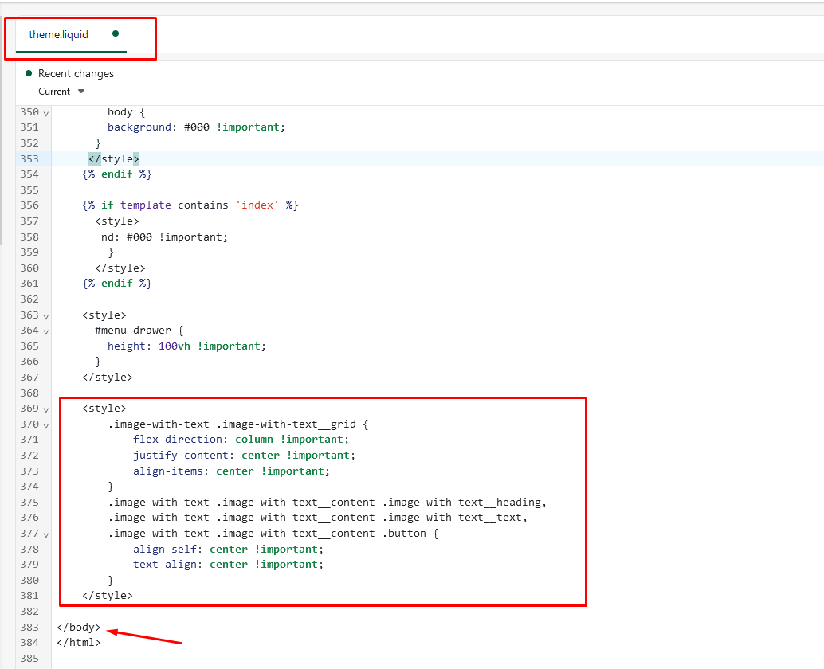Click the 'flex-direction: column' declaration line
824x669 pixels.
point(241,440)
